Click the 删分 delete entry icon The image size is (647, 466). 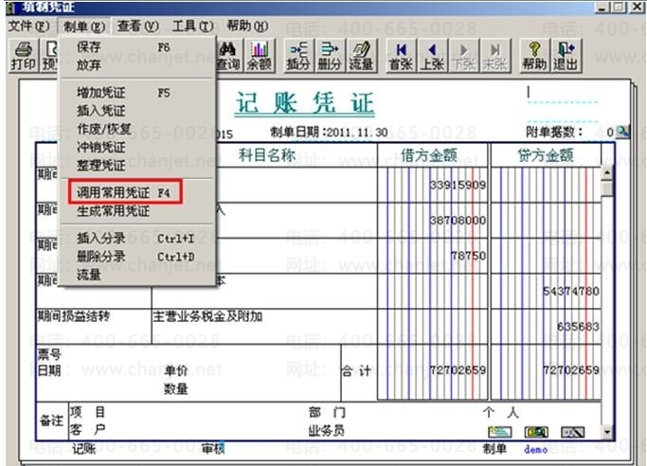[x=330, y=56]
